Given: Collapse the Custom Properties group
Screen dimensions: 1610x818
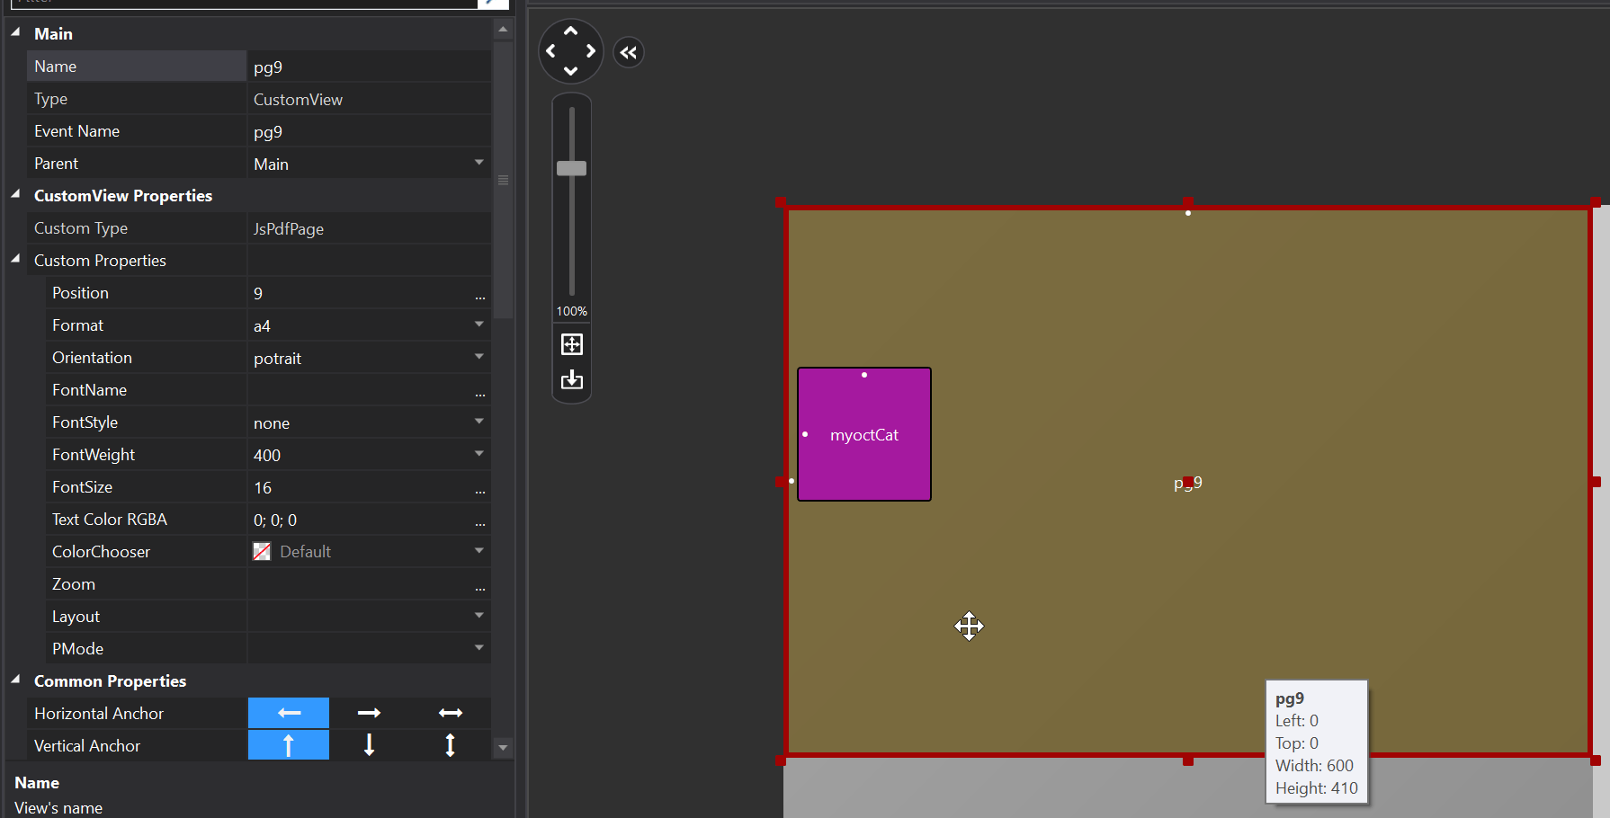Looking at the screenshot, I should (15, 259).
